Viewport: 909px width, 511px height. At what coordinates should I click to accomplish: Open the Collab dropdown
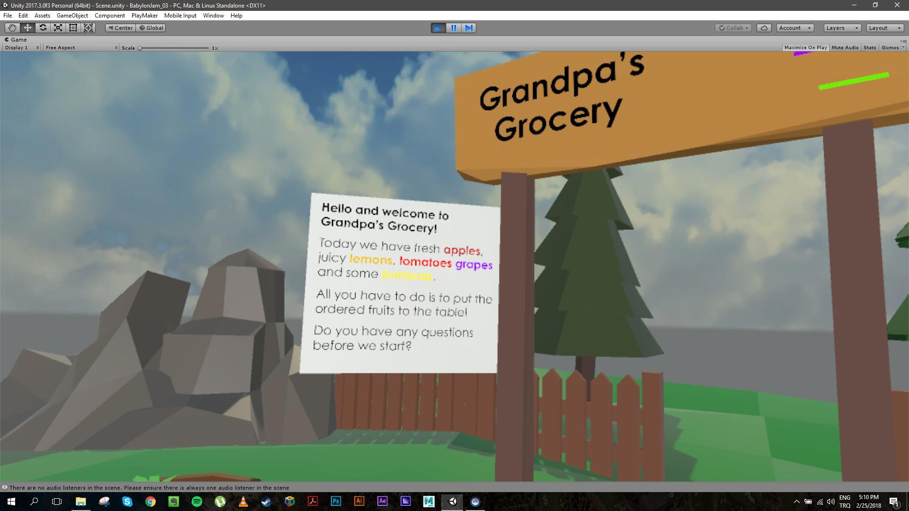tap(733, 28)
